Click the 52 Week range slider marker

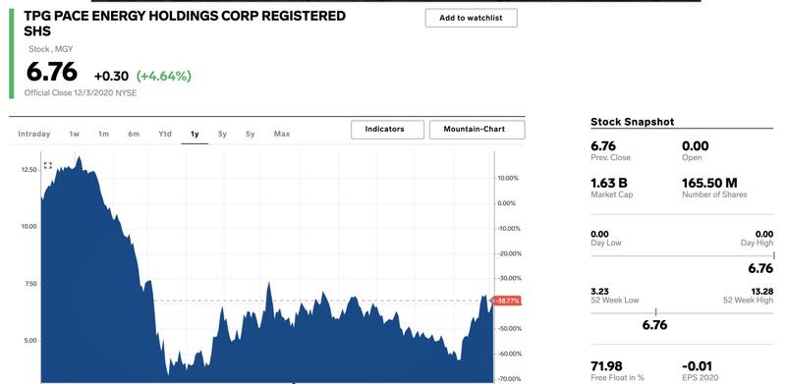(x=655, y=313)
